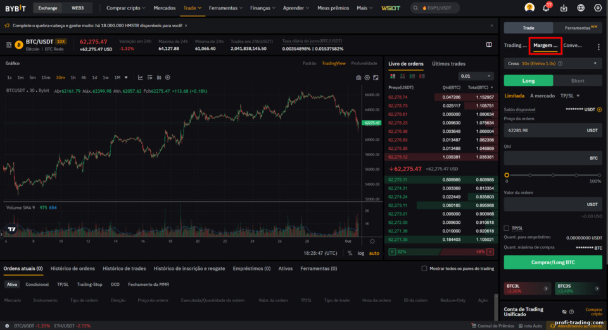Select the Short side toggle

tap(578, 81)
